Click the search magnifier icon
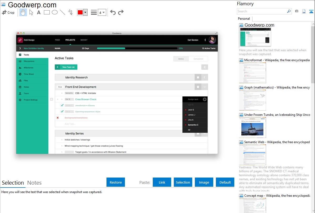315x213 pixels. coord(289,11)
